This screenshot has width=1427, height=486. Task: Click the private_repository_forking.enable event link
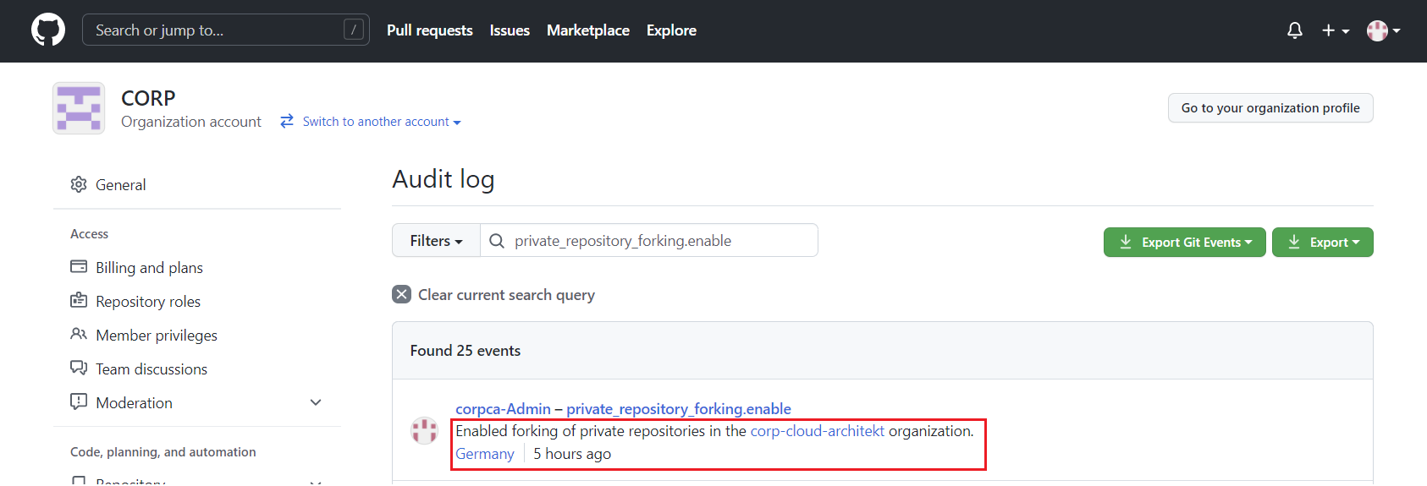tap(679, 409)
